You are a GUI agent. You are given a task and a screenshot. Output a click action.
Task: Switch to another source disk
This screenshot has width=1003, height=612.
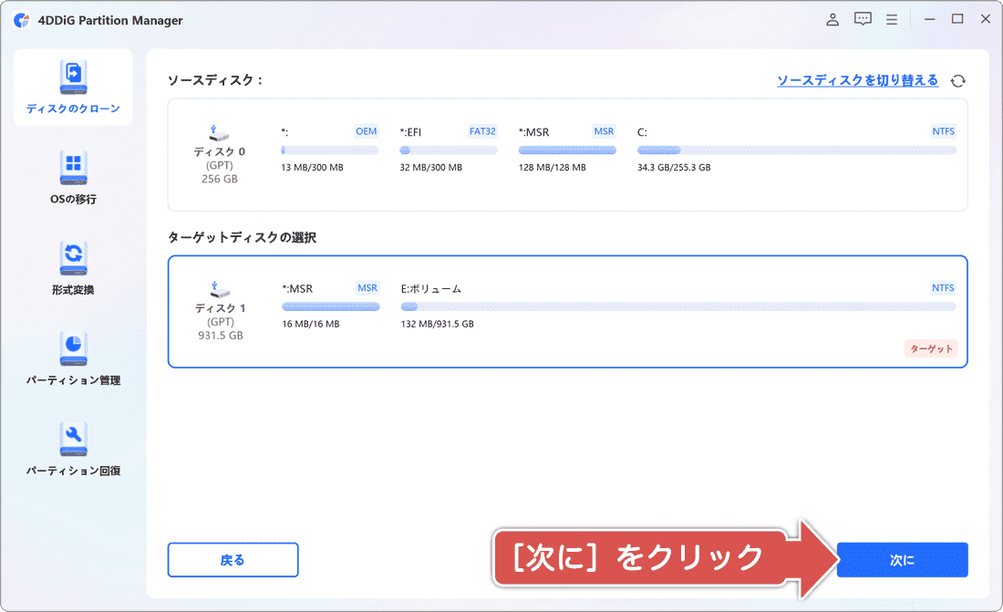[857, 80]
